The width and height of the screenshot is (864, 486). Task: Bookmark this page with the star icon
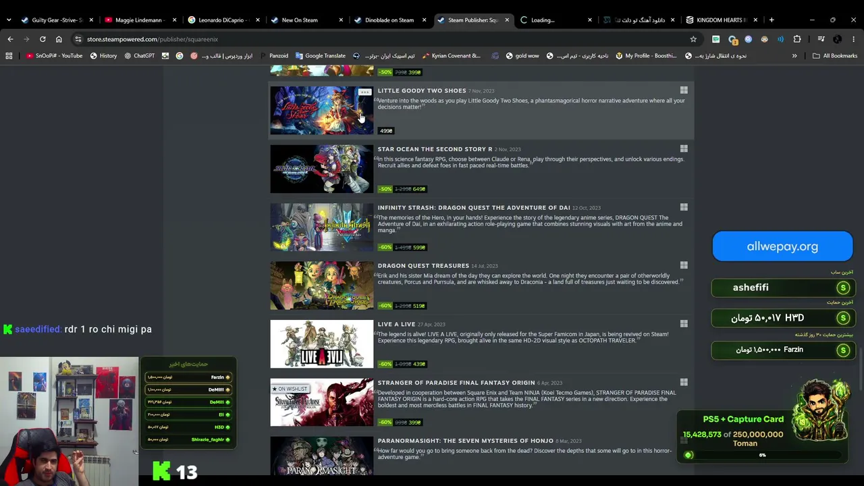[x=693, y=39]
